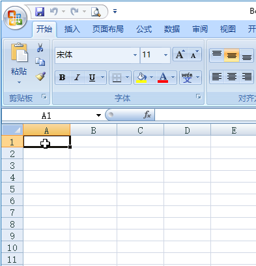Screen dimensions: 256x266
Task: Expand the font size dropdown list
Action: click(165, 55)
